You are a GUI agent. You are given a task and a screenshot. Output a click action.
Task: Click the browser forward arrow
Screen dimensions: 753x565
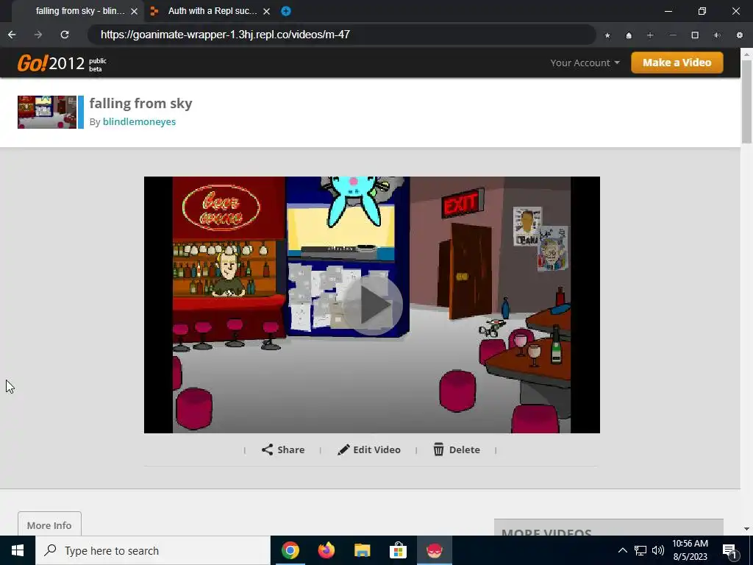(38, 35)
